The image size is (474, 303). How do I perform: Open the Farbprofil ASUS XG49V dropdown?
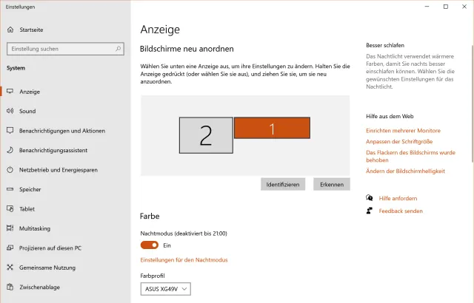coord(166,289)
